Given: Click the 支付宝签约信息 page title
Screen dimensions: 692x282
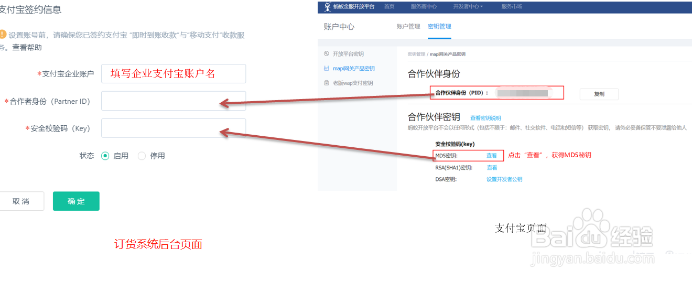Looking at the screenshot, I should tap(30, 9).
